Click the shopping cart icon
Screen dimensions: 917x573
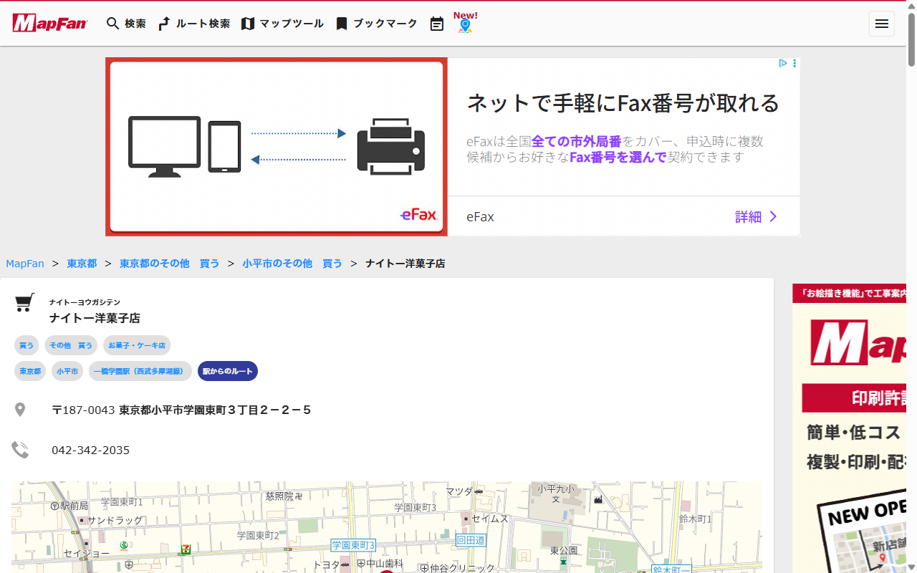pos(25,303)
